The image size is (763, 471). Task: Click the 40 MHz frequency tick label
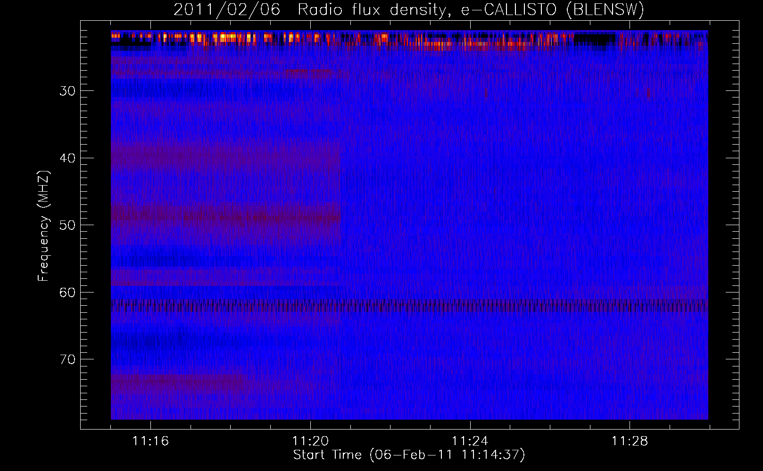pos(67,158)
